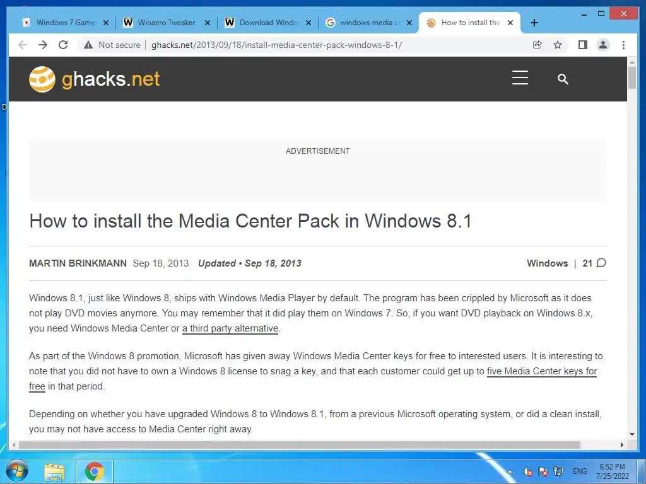646x484 pixels.
Task: Go back to the previous page
Action: point(23,45)
